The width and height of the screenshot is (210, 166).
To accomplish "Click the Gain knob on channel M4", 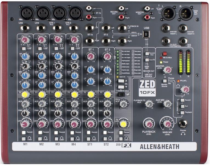I will [x=74, y=40].
